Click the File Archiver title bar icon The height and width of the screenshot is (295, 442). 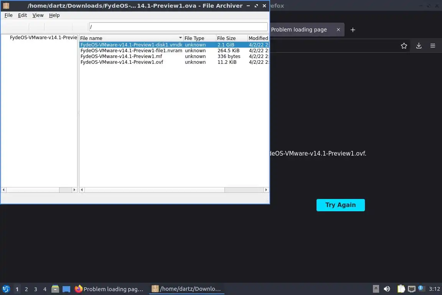tap(6, 6)
